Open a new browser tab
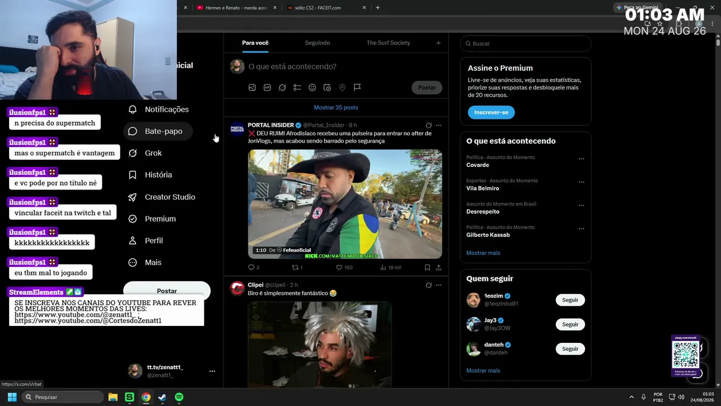The height and width of the screenshot is (406, 721). click(377, 8)
